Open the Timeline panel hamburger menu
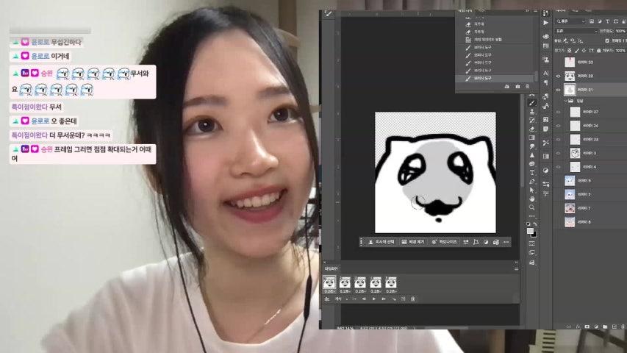 pyautogui.click(x=517, y=269)
